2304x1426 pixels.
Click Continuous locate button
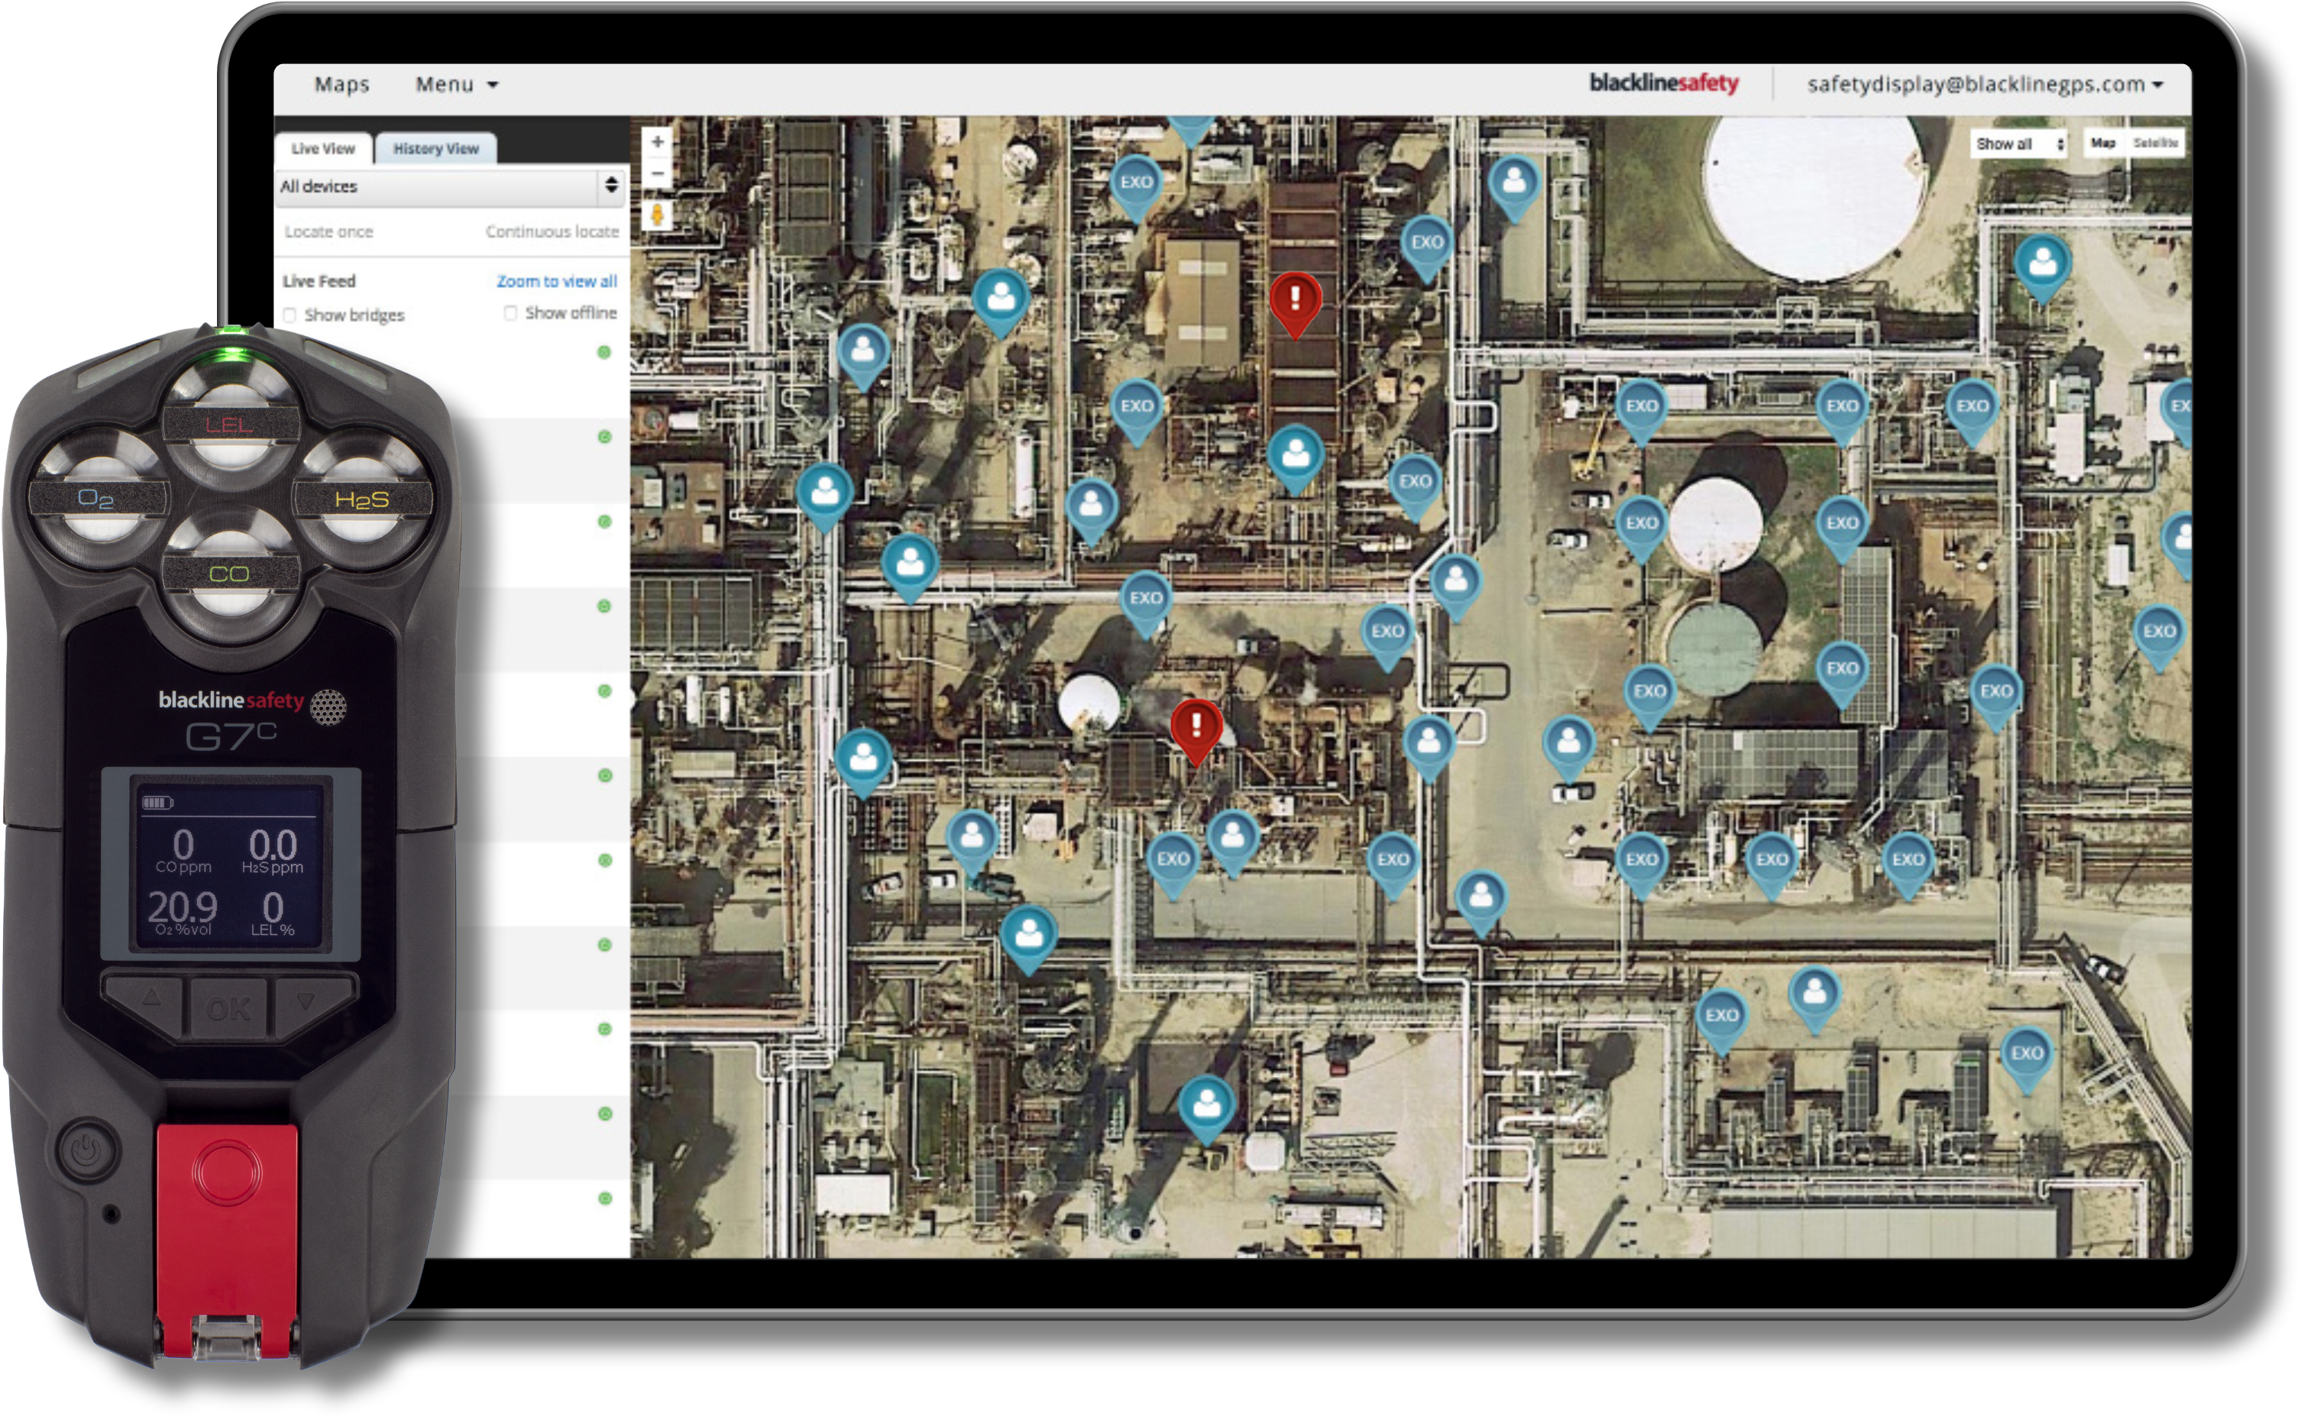[552, 232]
